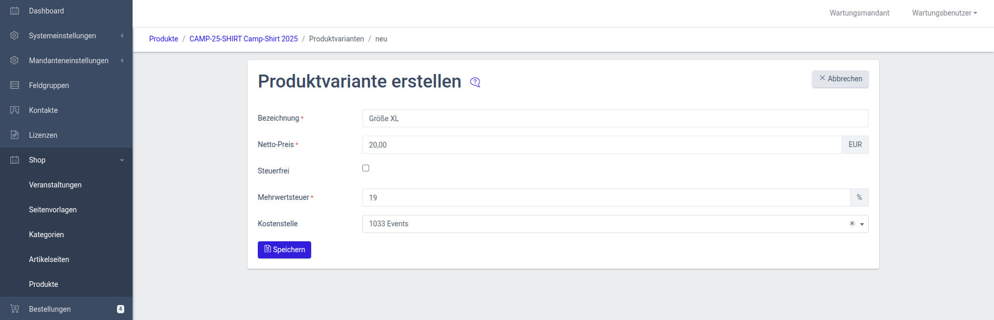This screenshot has width=994, height=320.
Task: Click the Kontakte address book icon
Action: point(14,110)
